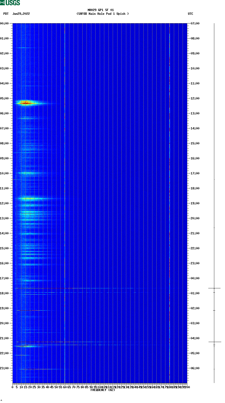Click the 21:00 UTC time label

195,233
